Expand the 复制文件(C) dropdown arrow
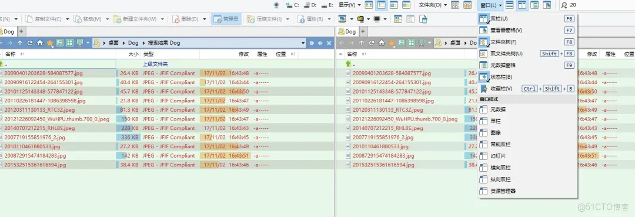The image size is (635, 217). tap(68, 19)
